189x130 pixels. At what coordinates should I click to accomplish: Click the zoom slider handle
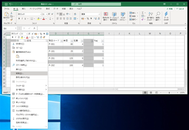169,93
